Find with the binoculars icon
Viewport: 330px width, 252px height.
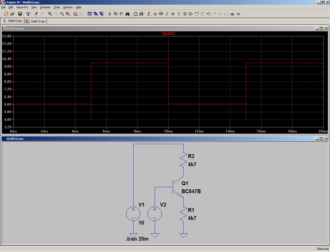(127, 14)
